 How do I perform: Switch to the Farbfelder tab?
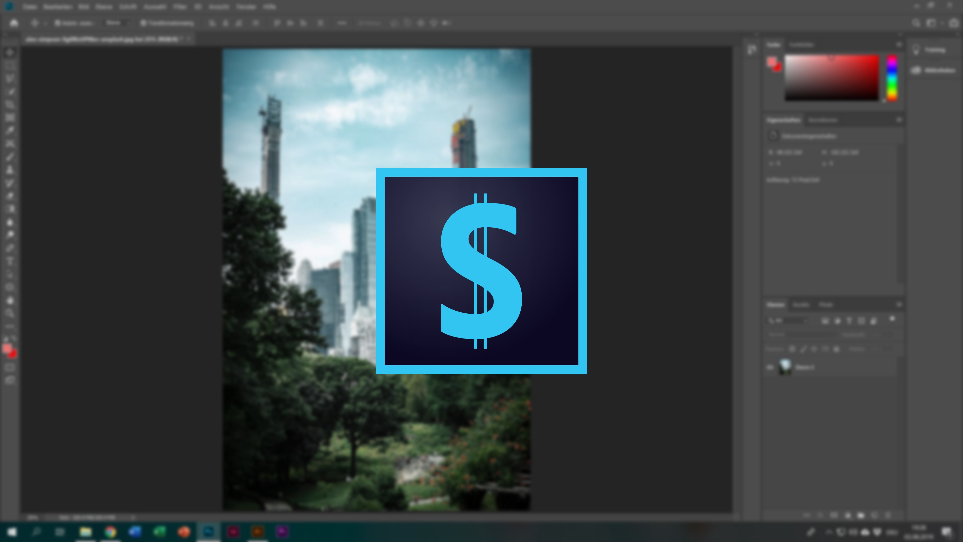[x=801, y=45]
